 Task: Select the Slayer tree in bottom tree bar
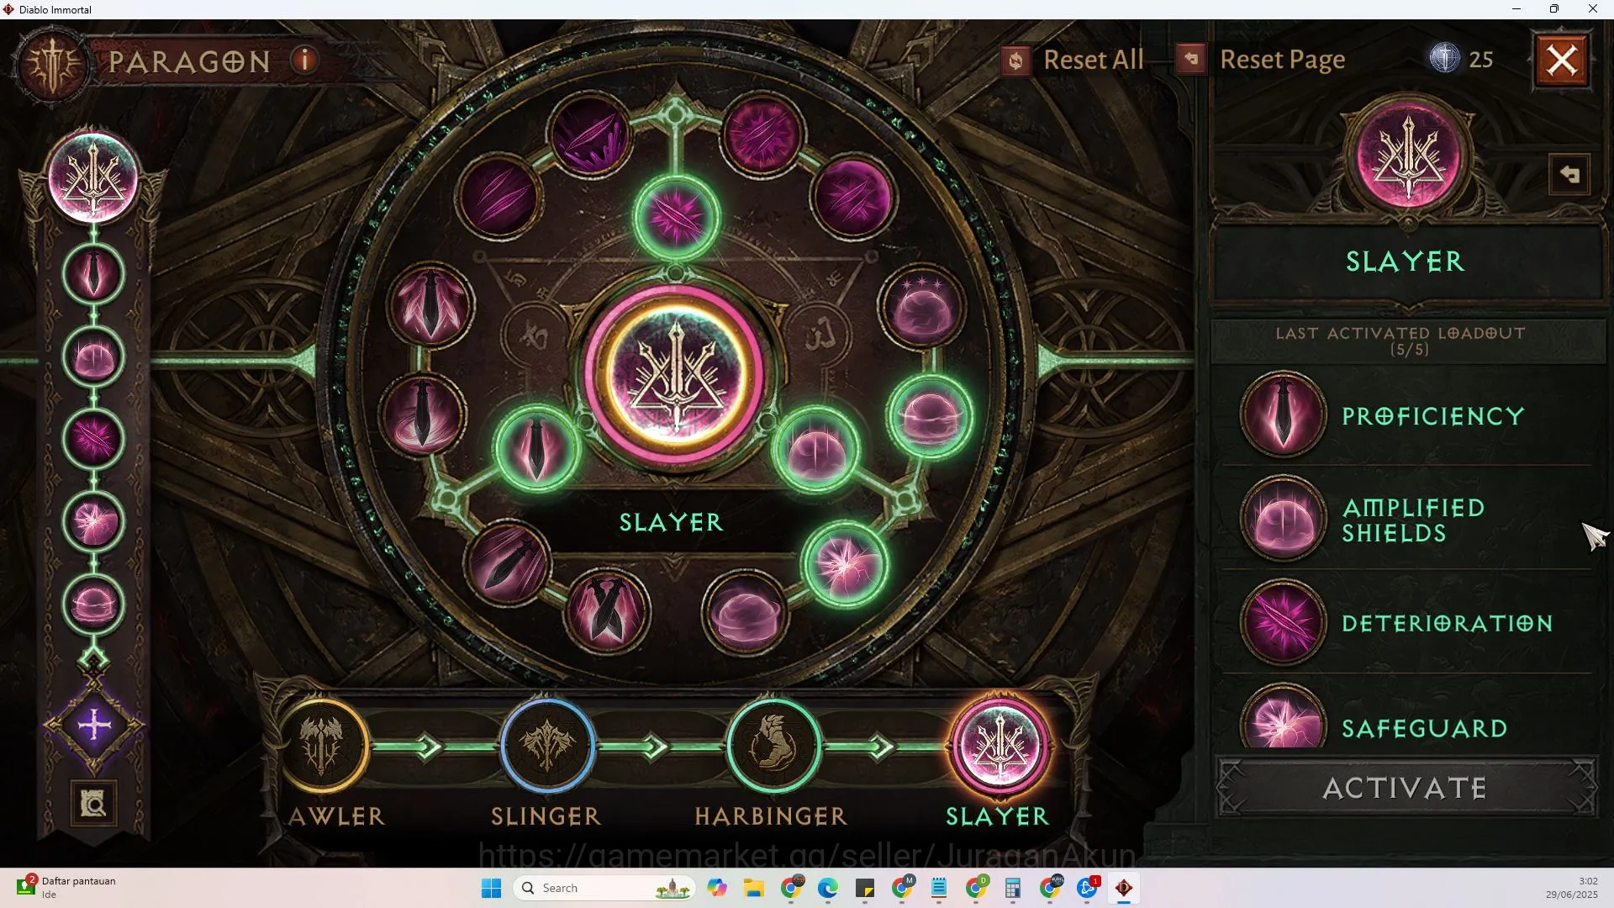[x=999, y=746]
